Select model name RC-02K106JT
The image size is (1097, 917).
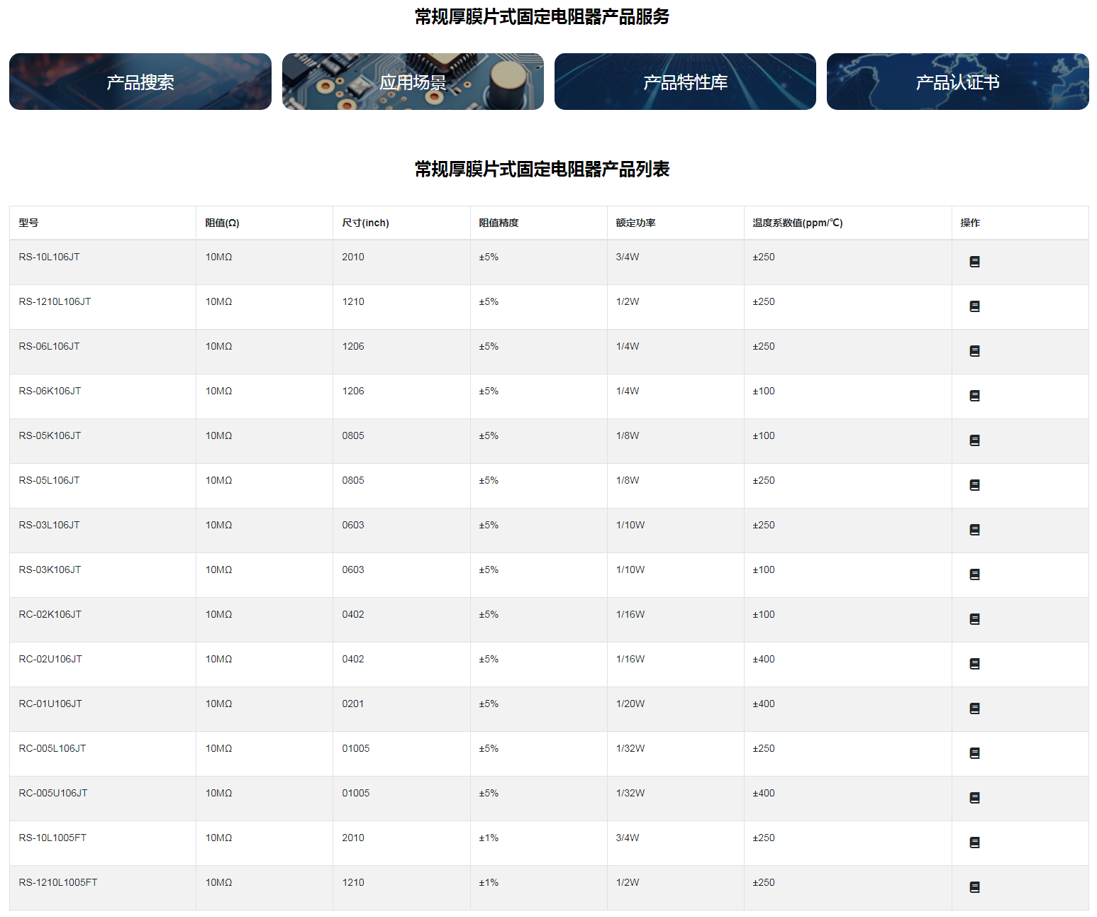click(x=50, y=614)
